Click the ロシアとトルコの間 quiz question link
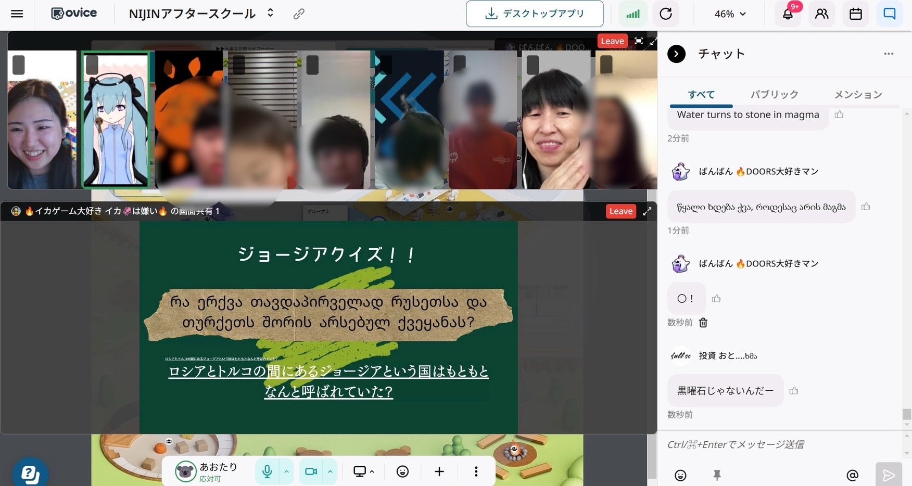 click(x=328, y=381)
